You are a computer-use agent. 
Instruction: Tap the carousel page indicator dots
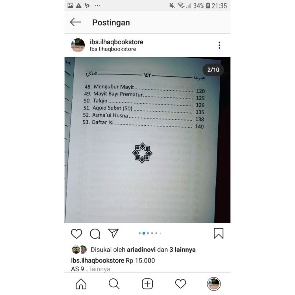(150, 233)
